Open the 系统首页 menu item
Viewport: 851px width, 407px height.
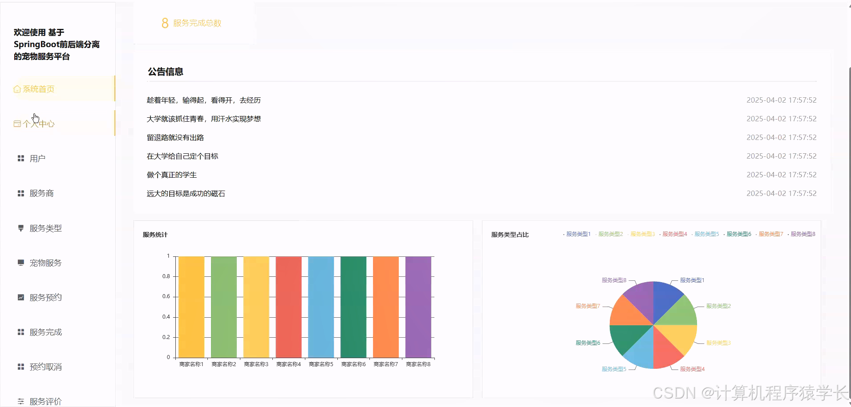click(x=58, y=89)
